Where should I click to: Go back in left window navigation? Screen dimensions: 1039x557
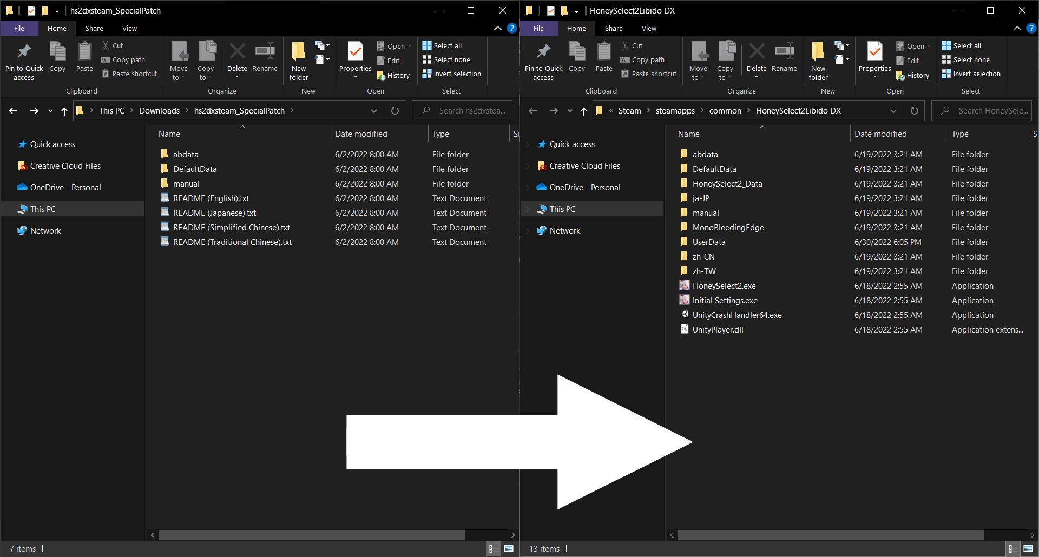14,111
